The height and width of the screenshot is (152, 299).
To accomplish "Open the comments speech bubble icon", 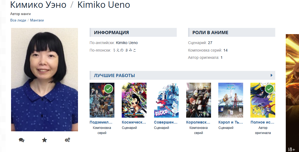I will [22, 140].
